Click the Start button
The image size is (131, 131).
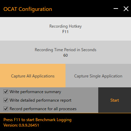coord(115,100)
